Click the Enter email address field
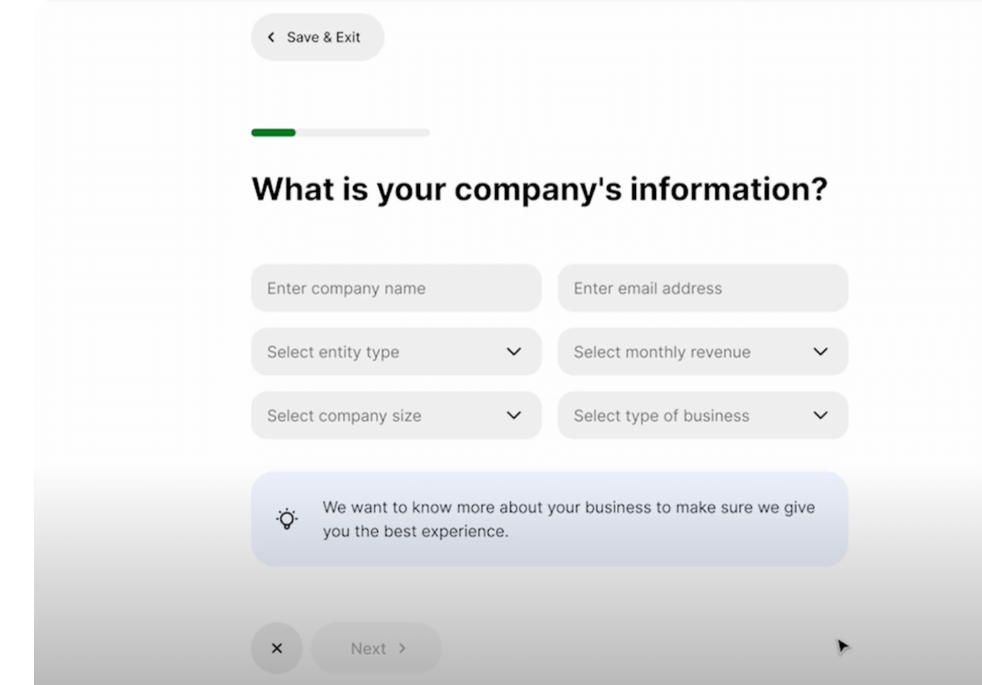Viewport: 982px width, 685px height. pyautogui.click(x=702, y=288)
